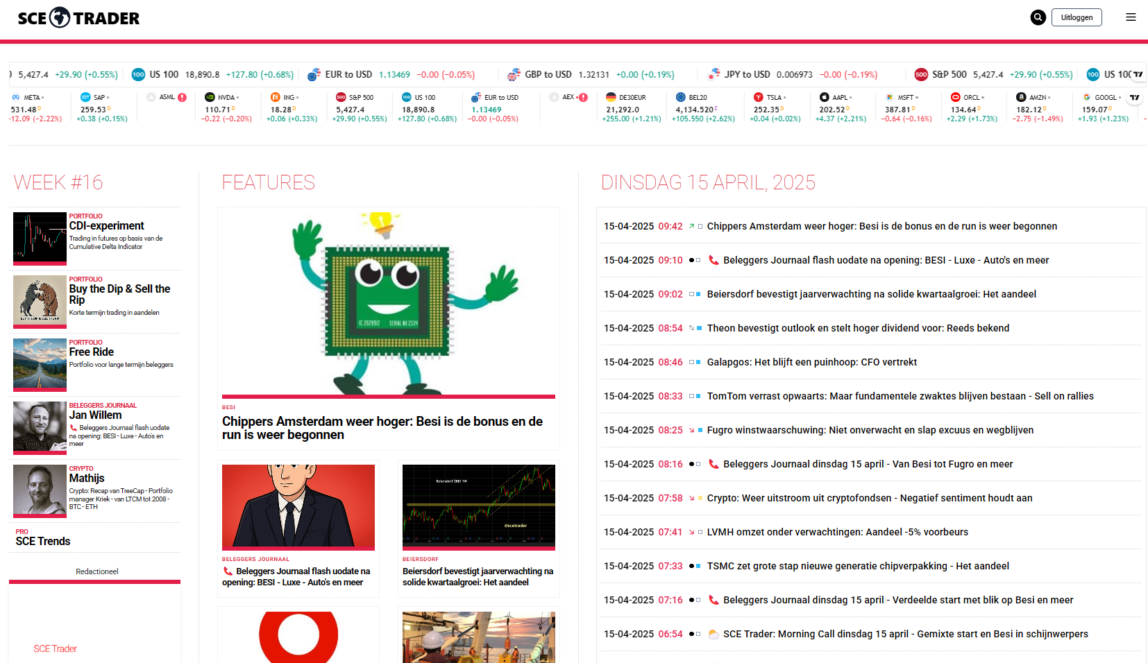This screenshot has height=663, width=1148.
Task: Click the NVDA company logo
Action: coord(210,97)
